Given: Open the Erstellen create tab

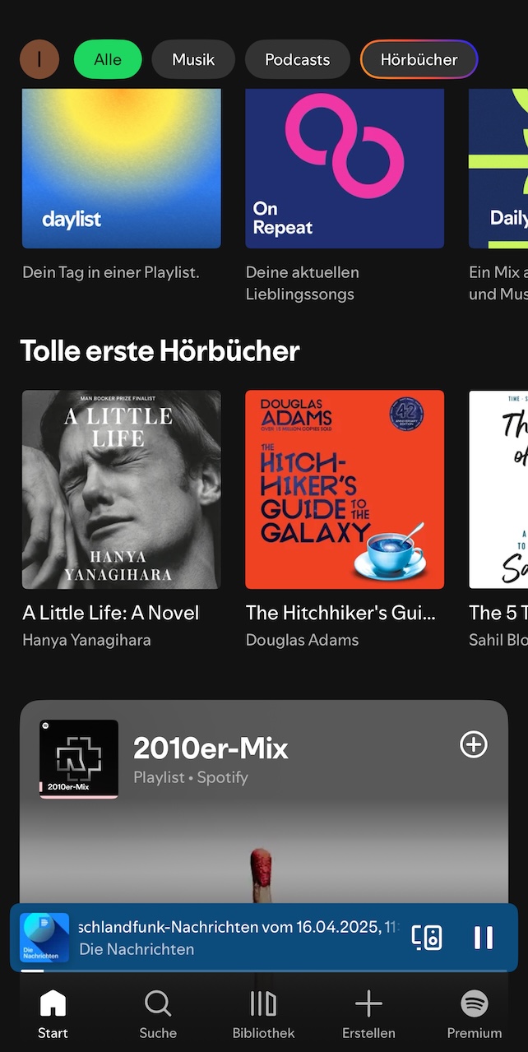Looking at the screenshot, I should 368,1015.
